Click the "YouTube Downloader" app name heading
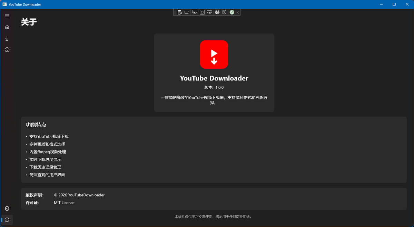Screen dimensions: 414x227 tap(214, 78)
